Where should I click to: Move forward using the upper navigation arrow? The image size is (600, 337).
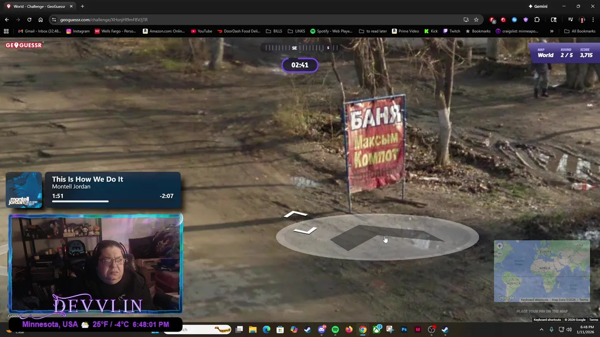[x=295, y=214]
